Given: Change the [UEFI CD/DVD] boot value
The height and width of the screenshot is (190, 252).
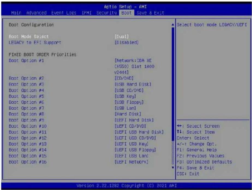Looking at the screenshot, I should [x=130, y=126].
